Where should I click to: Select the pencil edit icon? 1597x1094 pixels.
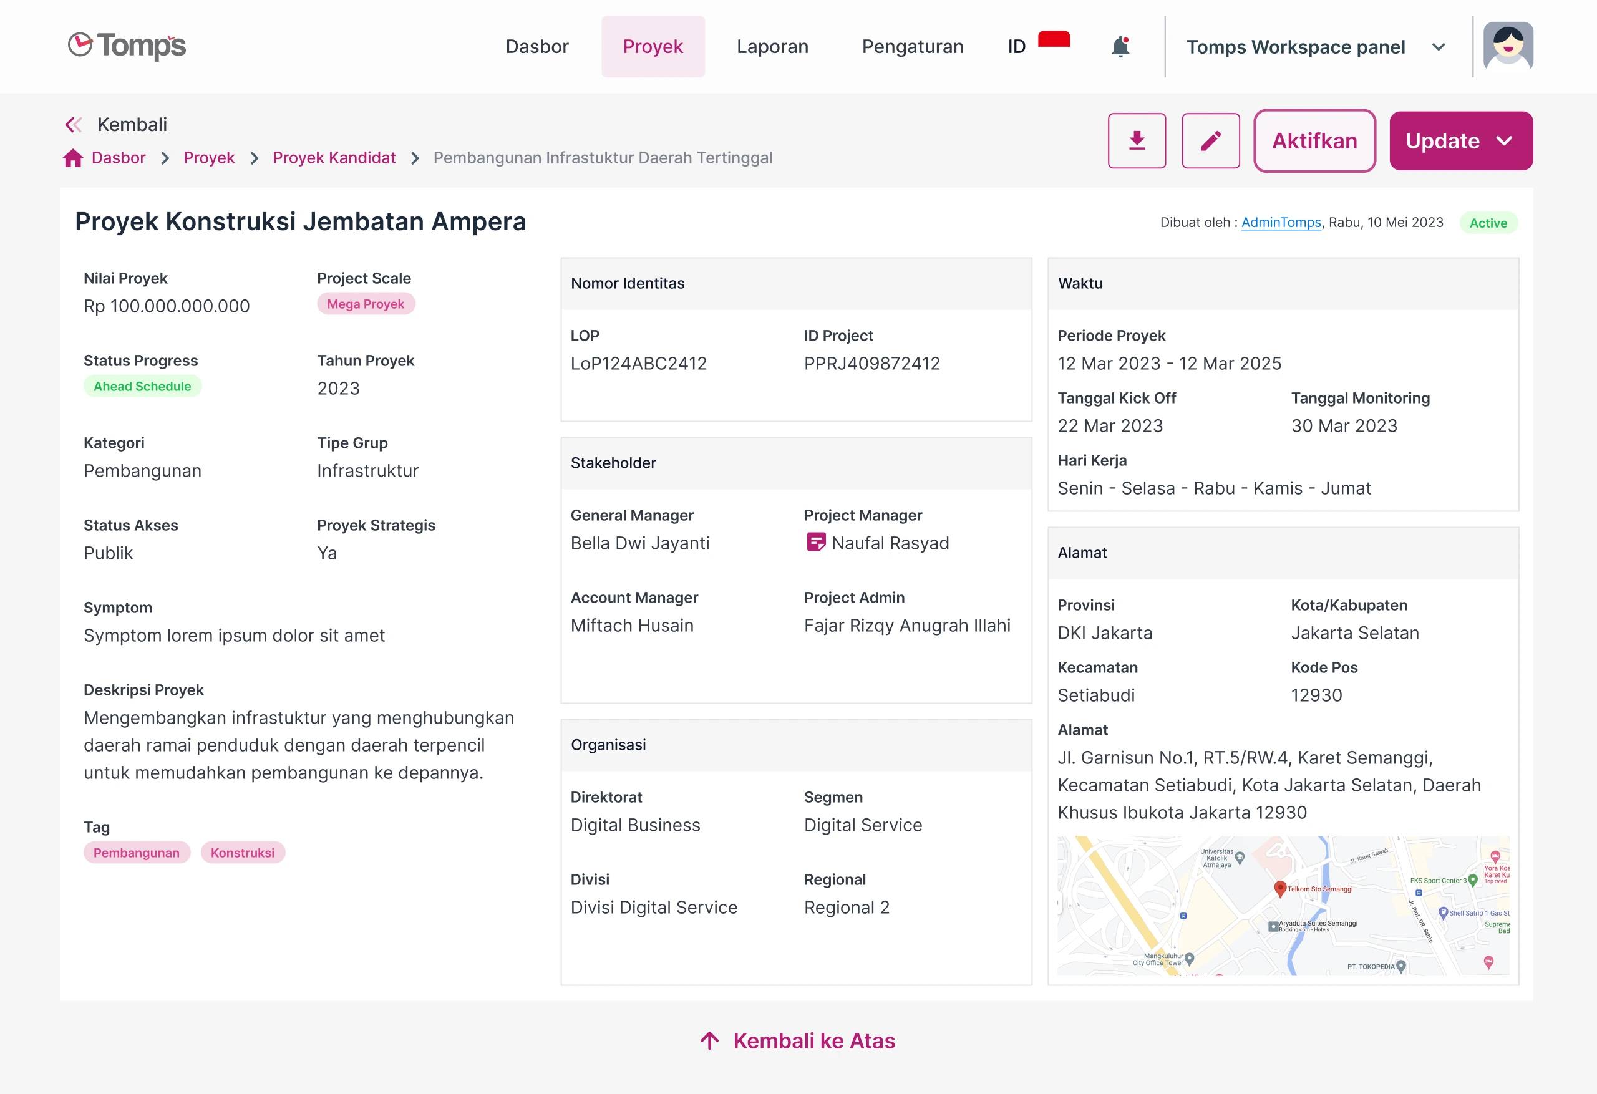pyautogui.click(x=1211, y=140)
